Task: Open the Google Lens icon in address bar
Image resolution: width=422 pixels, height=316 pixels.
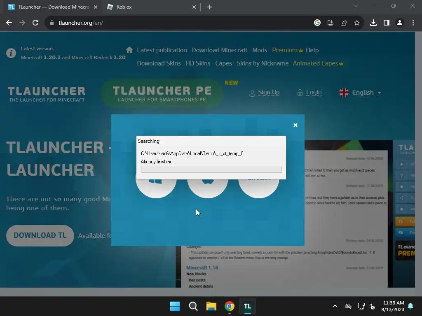Action: (x=317, y=23)
